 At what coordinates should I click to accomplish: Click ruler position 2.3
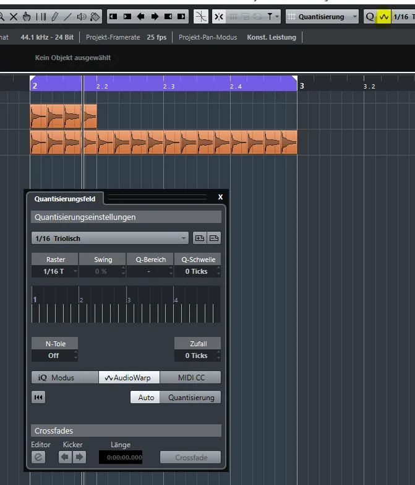click(169, 86)
